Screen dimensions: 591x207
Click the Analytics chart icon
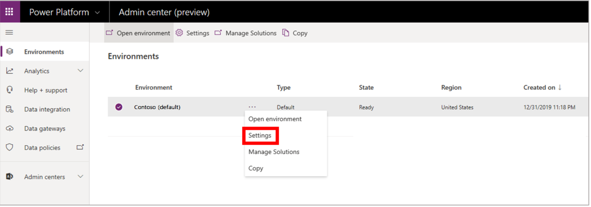point(10,71)
